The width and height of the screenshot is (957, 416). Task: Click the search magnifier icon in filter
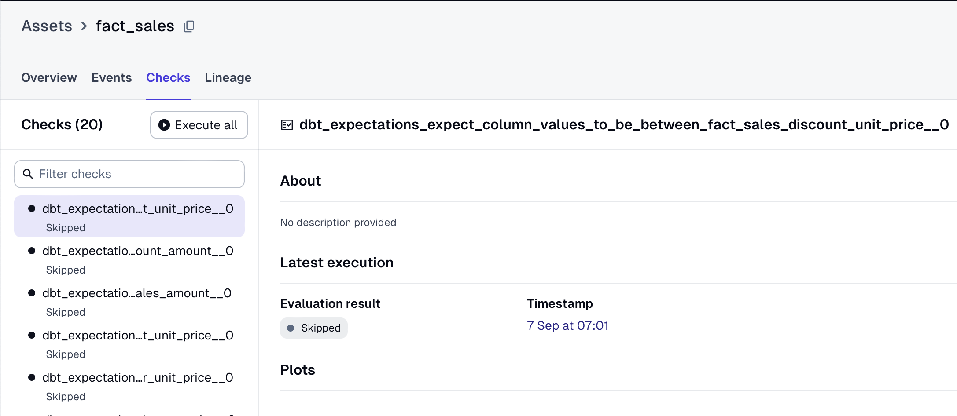[28, 174]
